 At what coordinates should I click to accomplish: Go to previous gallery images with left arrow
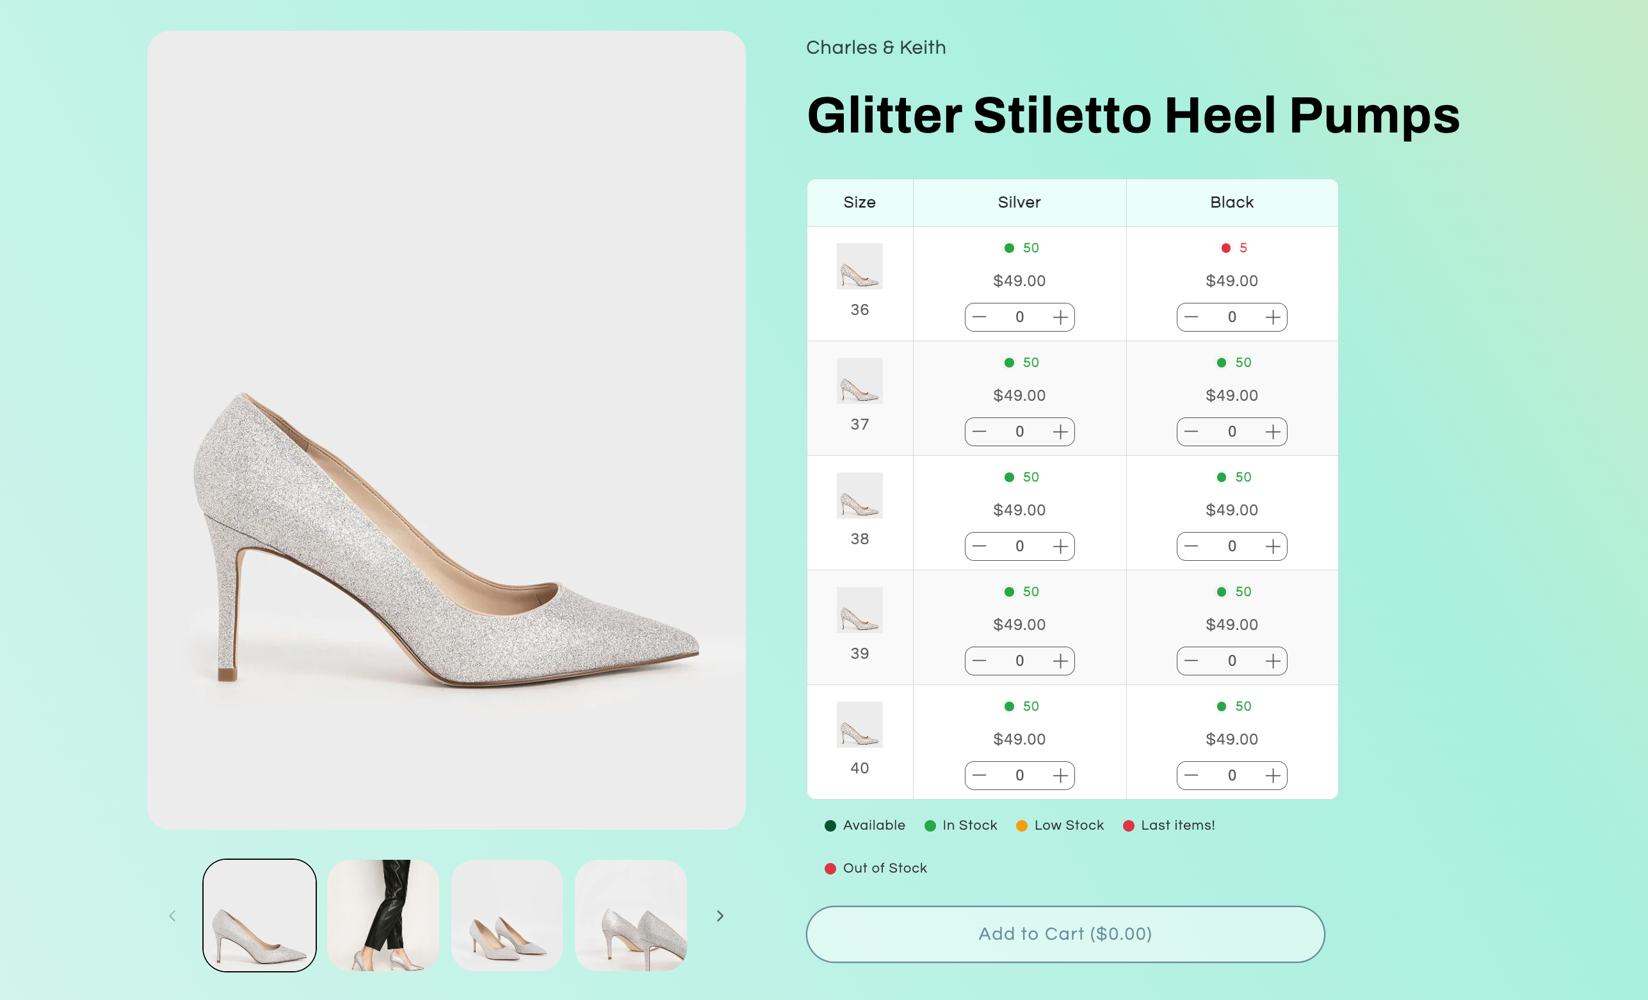click(x=173, y=915)
